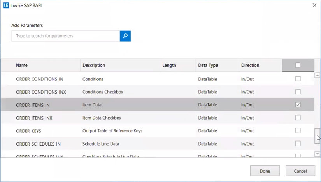Check the ORDER_CONDITIONS_IN checkbox
Viewport: 321px width, 182px height.
(x=298, y=79)
